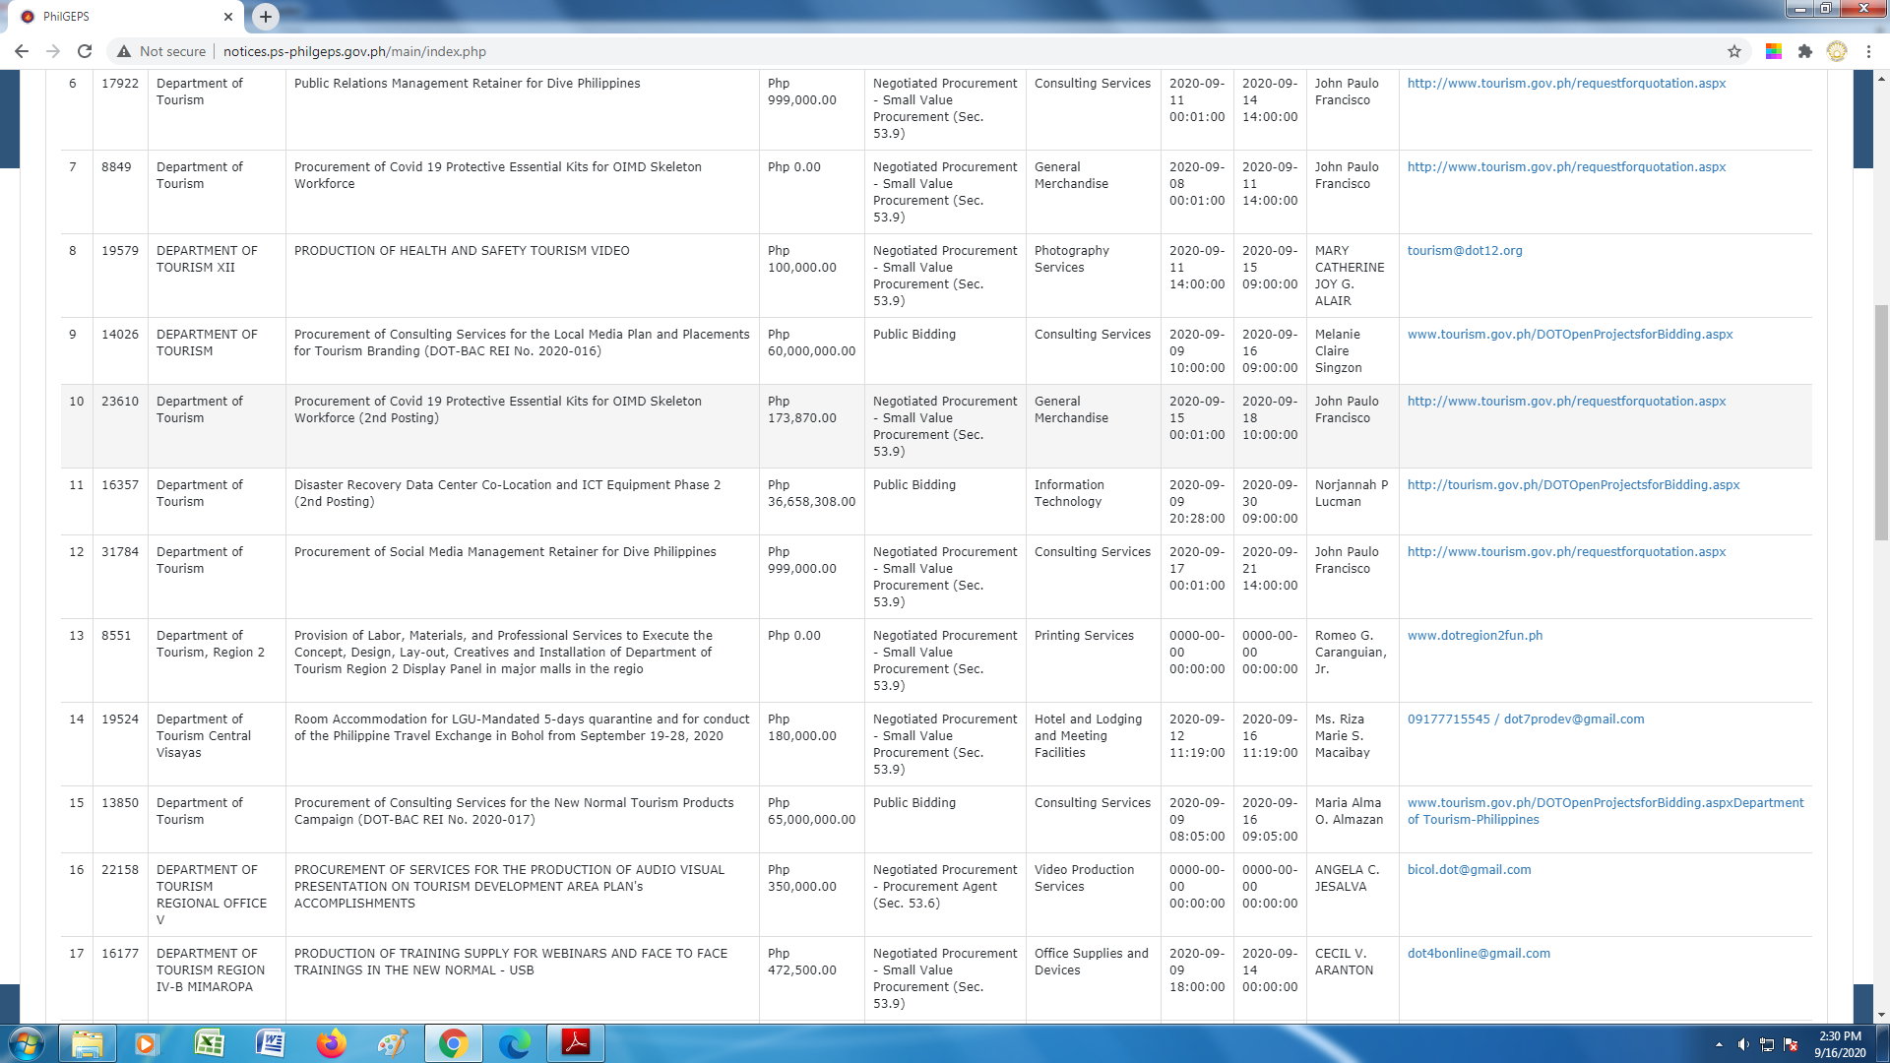Screen dimensions: 1890x1063
Task: Open Paint from the taskbar
Action: point(393,1043)
